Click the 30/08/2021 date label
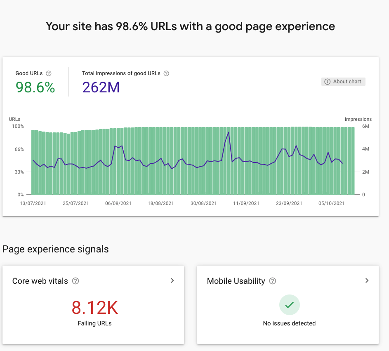Image resolution: width=389 pixels, height=351 pixels. (x=203, y=203)
